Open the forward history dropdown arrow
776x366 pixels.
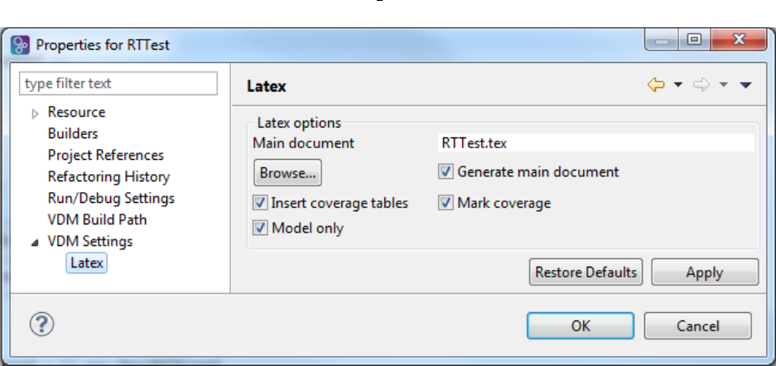(x=723, y=85)
